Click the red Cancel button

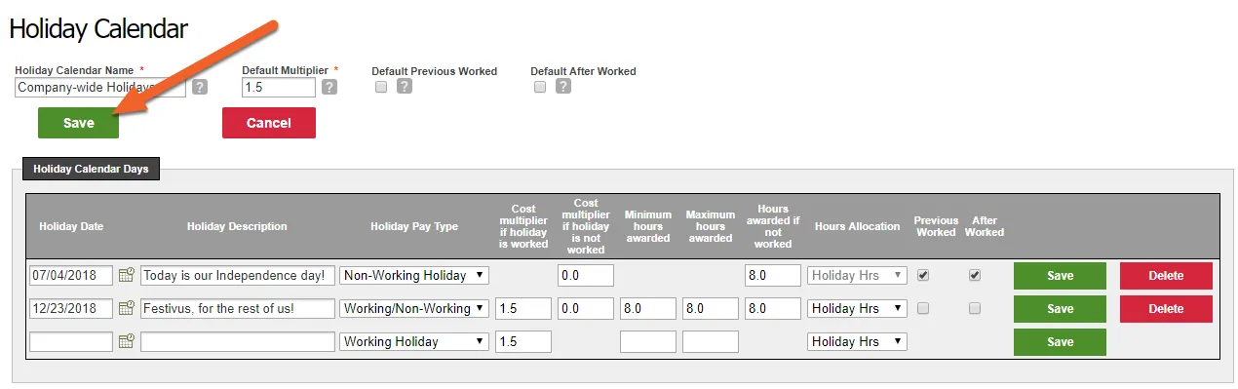(x=269, y=123)
